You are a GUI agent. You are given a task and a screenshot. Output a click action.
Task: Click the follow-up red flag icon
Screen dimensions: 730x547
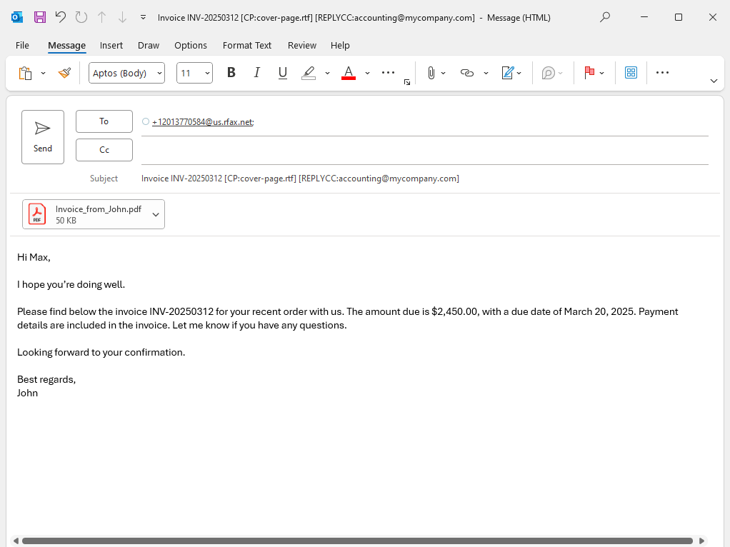(x=589, y=73)
